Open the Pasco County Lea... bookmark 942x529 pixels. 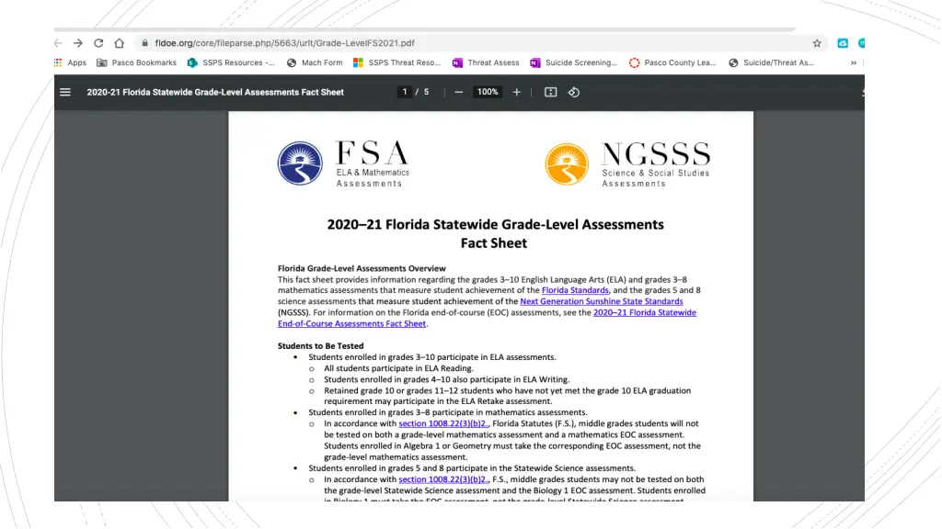tap(672, 62)
